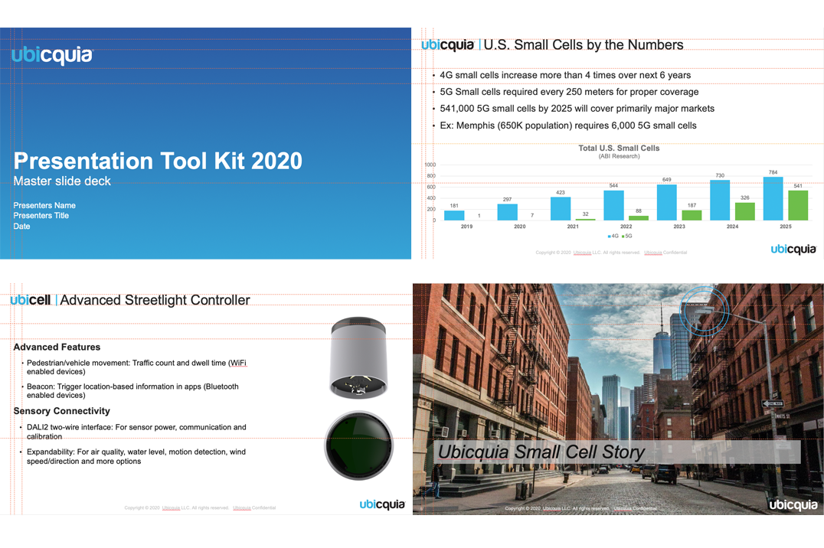
Task: Select the 'Advanced Features' subheading
Action: 57,347
